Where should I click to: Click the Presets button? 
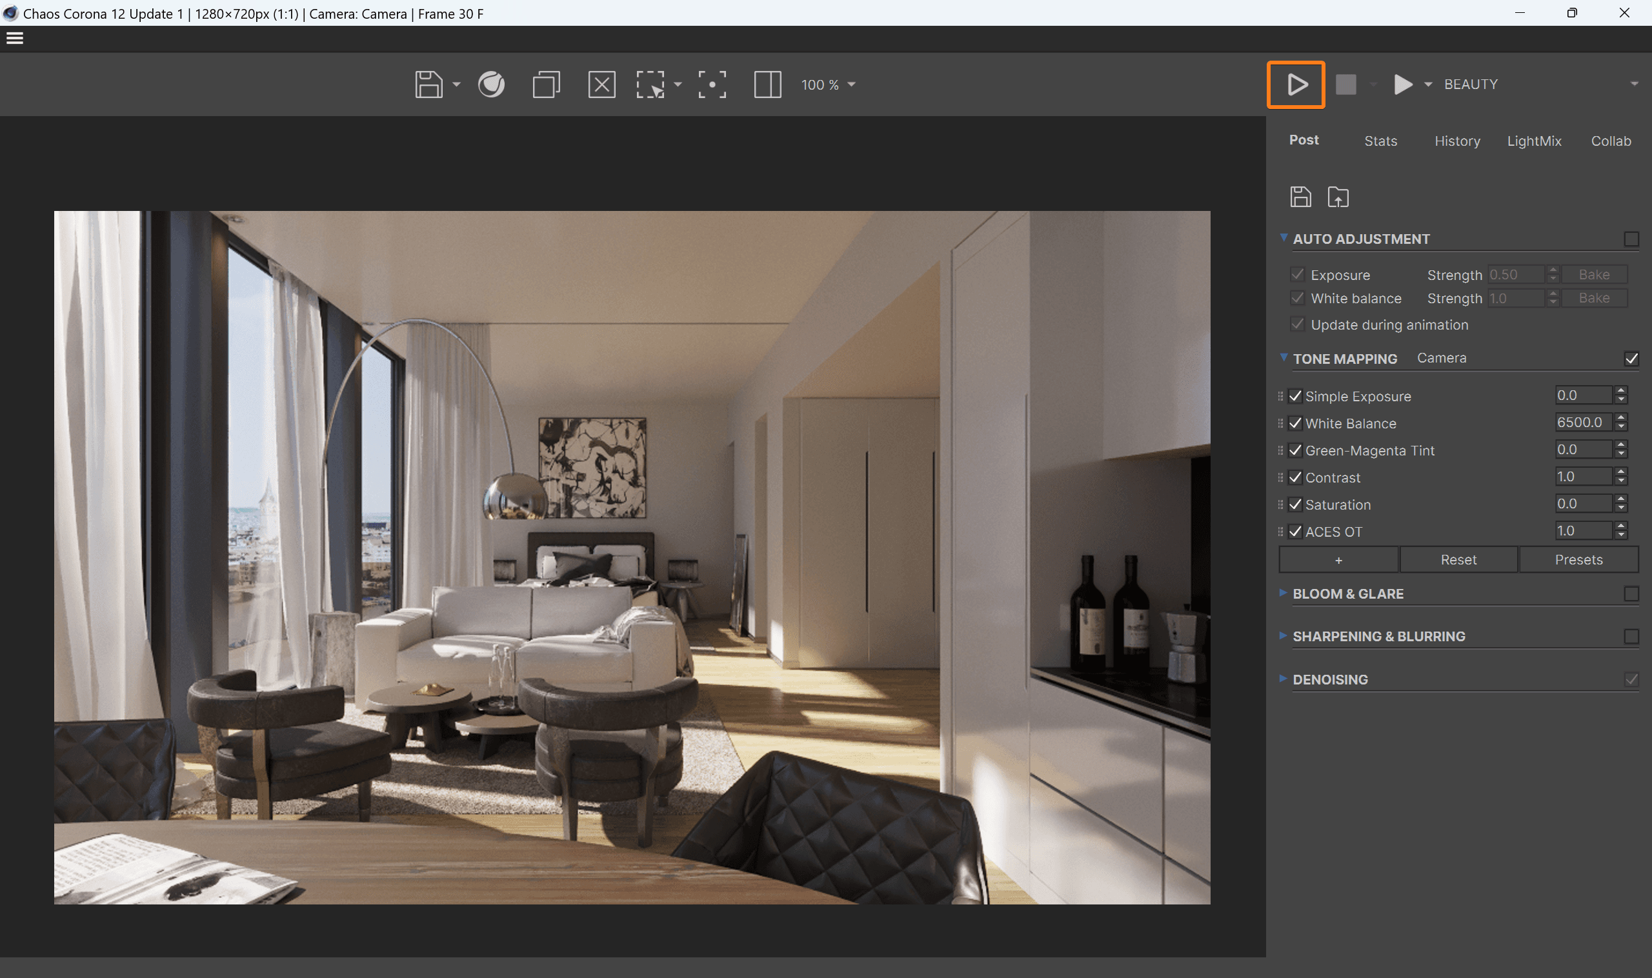coord(1578,559)
